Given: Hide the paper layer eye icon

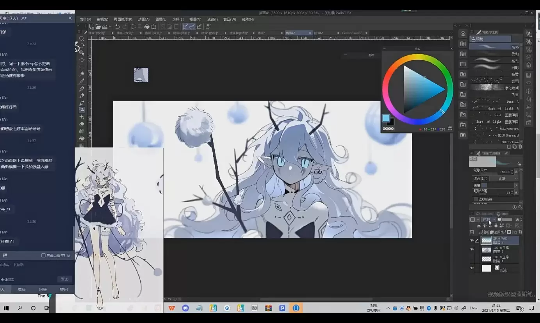Looking at the screenshot, I should click(472, 268).
